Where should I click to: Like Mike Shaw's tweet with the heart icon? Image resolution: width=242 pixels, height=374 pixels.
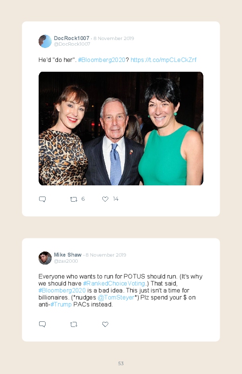click(105, 324)
